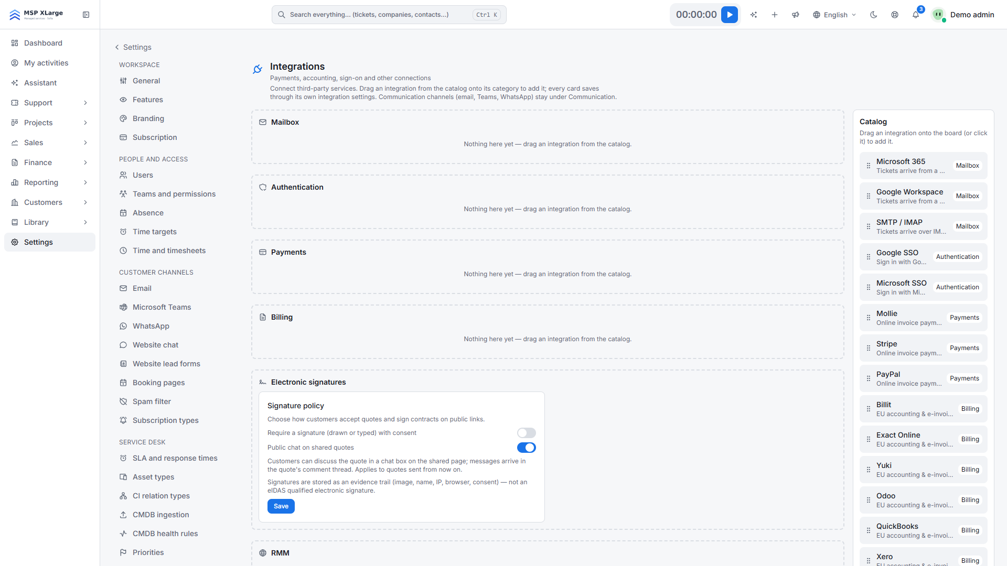The width and height of the screenshot is (1007, 566).
Task: Expand the Library menu
Action: pyautogui.click(x=50, y=222)
